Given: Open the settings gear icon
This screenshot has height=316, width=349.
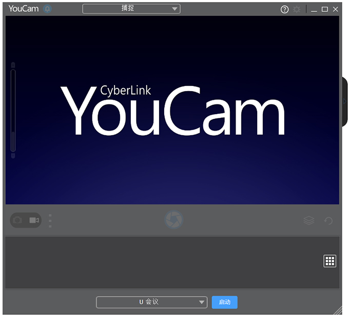Looking at the screenshot, I should click(x=297, y=9).
